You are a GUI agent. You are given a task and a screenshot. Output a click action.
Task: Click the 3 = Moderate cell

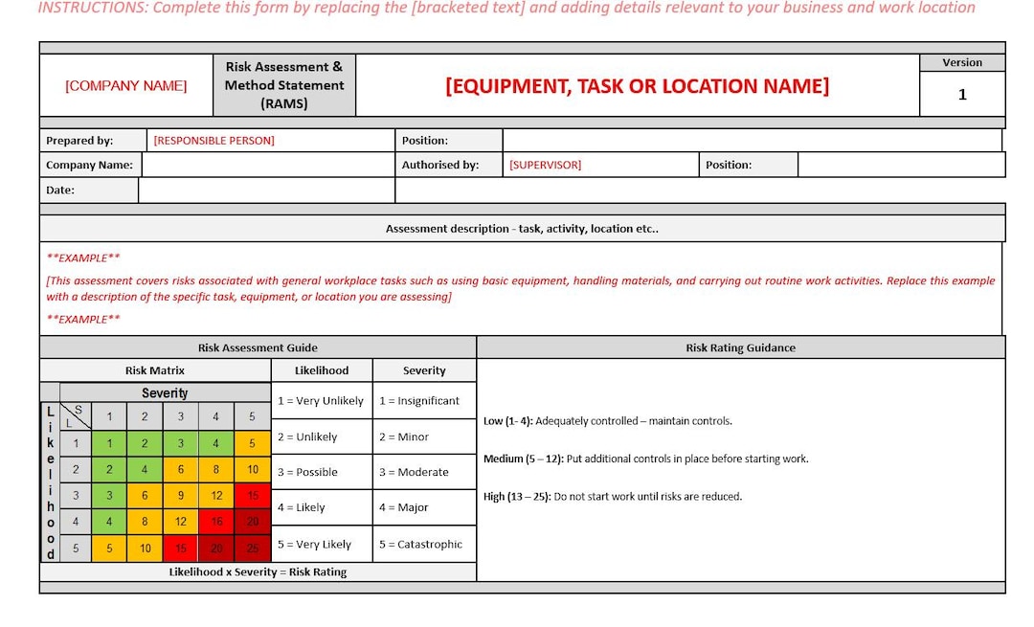pyautogui.click(x=424, y=472)
